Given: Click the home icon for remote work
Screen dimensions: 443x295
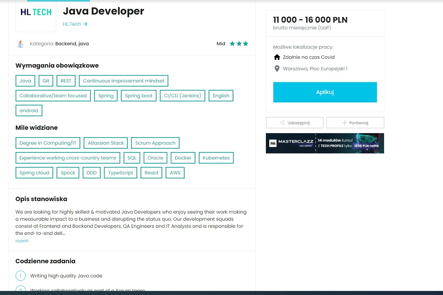Looking at the screenshot, I should point(277,57).
